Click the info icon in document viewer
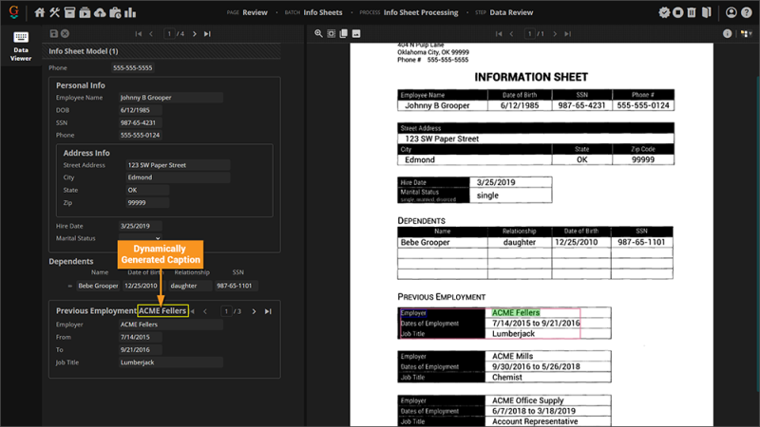Image resolution: width=760 pixels, height=427 pixels. pyautogui.click(x=728, y=33)
